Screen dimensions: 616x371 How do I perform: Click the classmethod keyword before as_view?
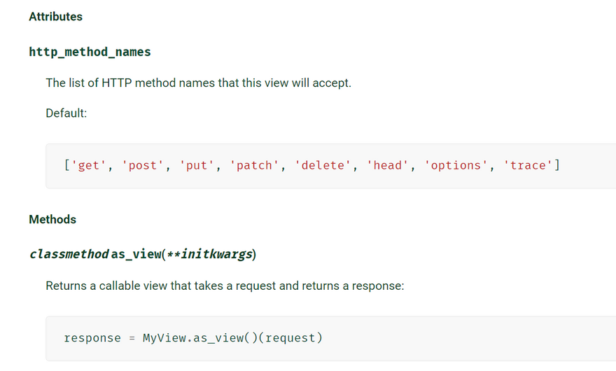69,254
